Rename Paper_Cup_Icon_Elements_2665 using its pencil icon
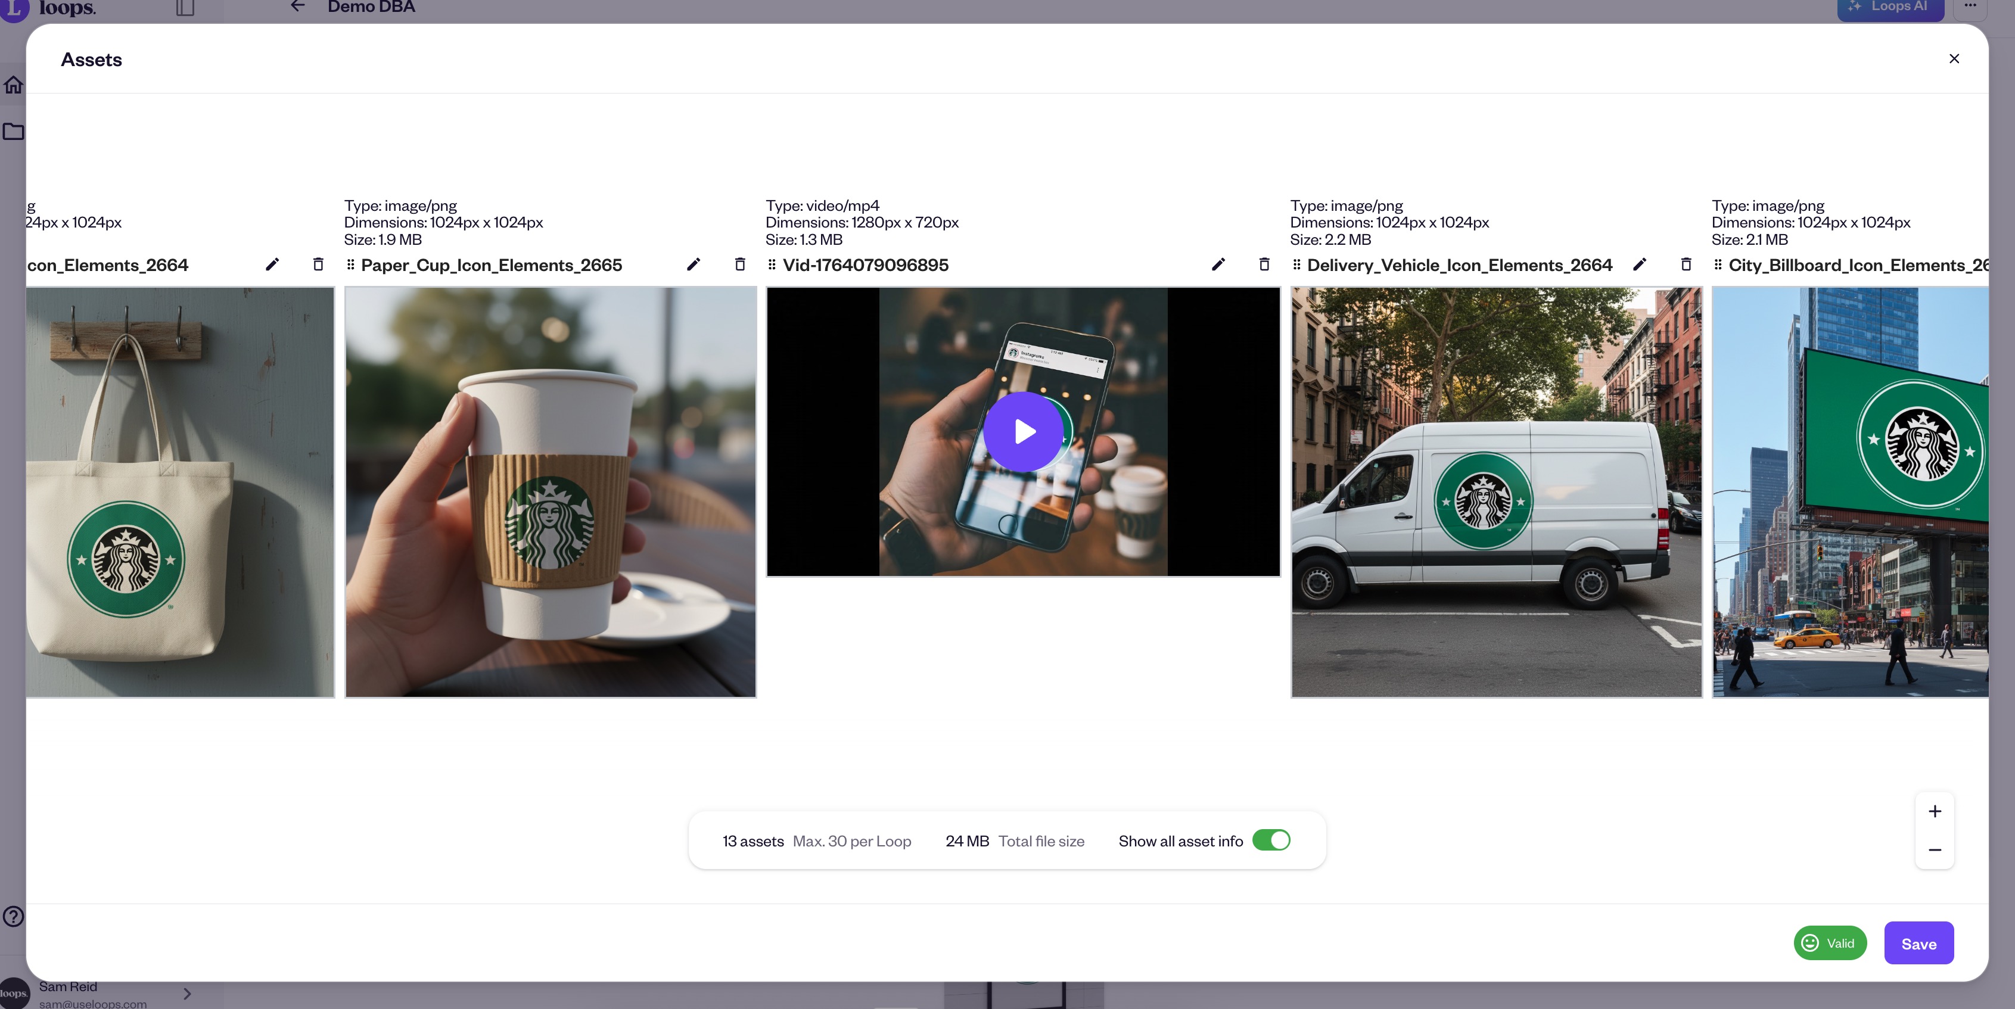The image size is (2015, 1009). click(693, 264)
